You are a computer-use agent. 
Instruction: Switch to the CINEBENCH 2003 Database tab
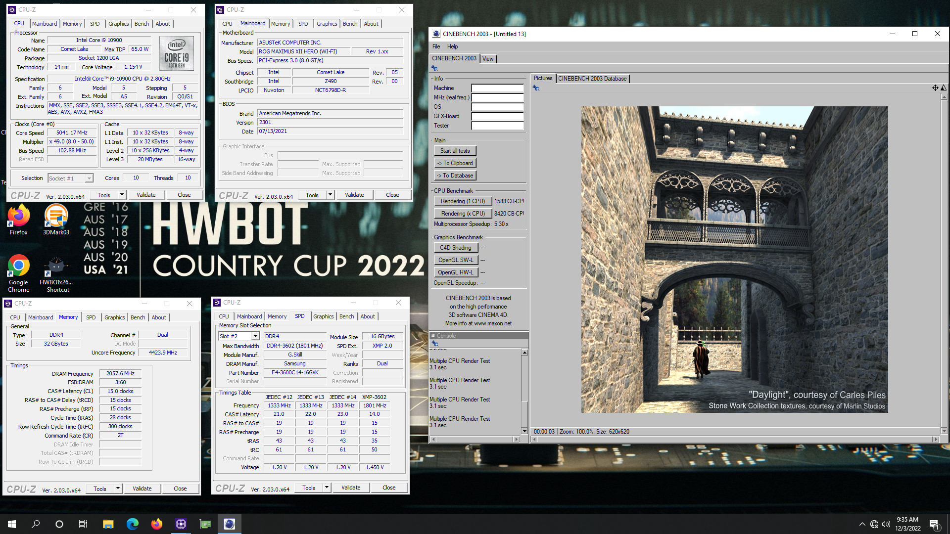coord(592,79)
